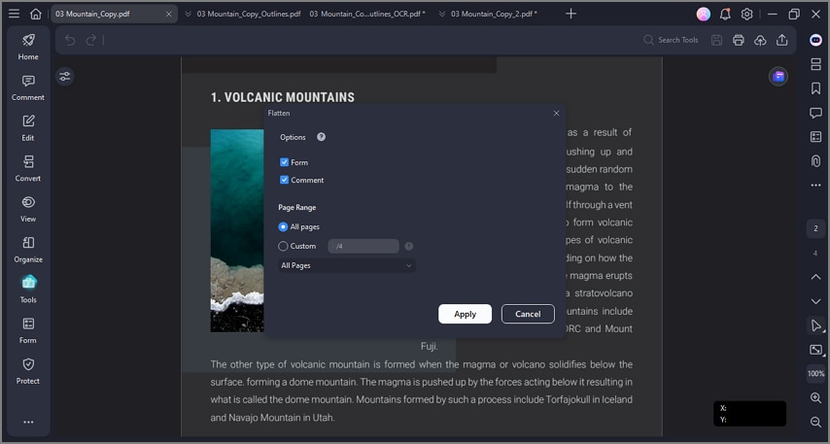Click the current page number 2 box
Image resolution: width=830 pixels, height=444 pixels.
[815, 228]
